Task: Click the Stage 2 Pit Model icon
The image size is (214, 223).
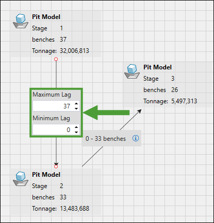Action: click(21, 179)
